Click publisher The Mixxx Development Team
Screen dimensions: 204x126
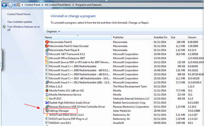point(130,86)
